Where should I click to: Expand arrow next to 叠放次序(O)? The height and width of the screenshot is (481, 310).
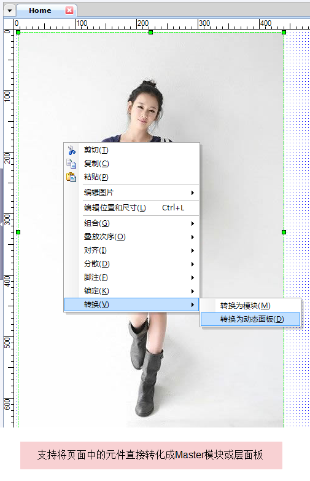coord(193,237)
